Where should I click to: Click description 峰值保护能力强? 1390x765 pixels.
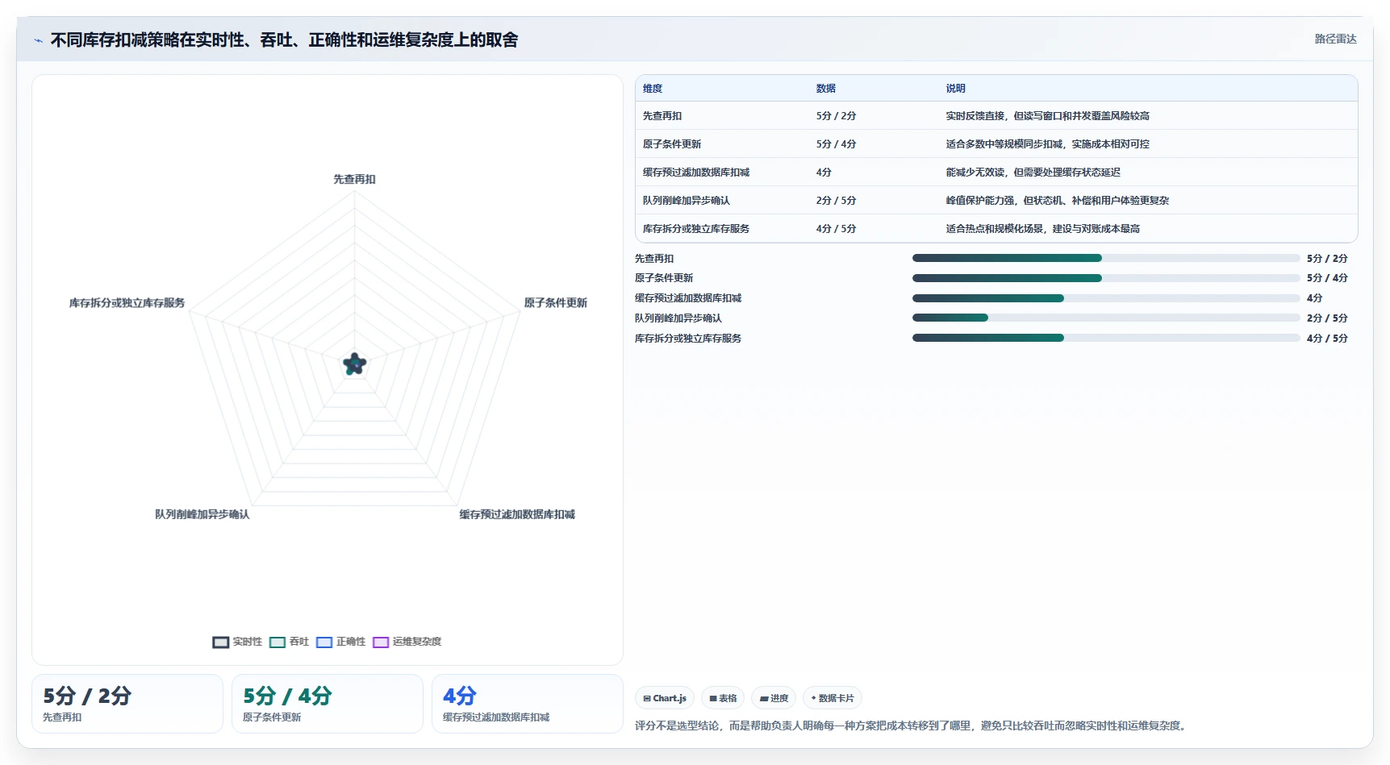point(980,201)
